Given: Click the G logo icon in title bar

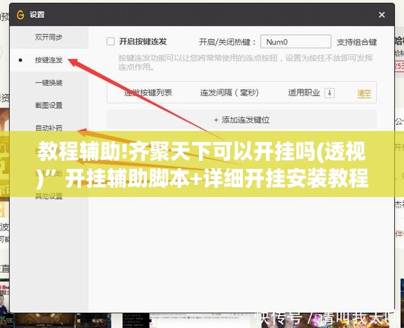Looking at the screenshot, I should (x=20, y=15).
